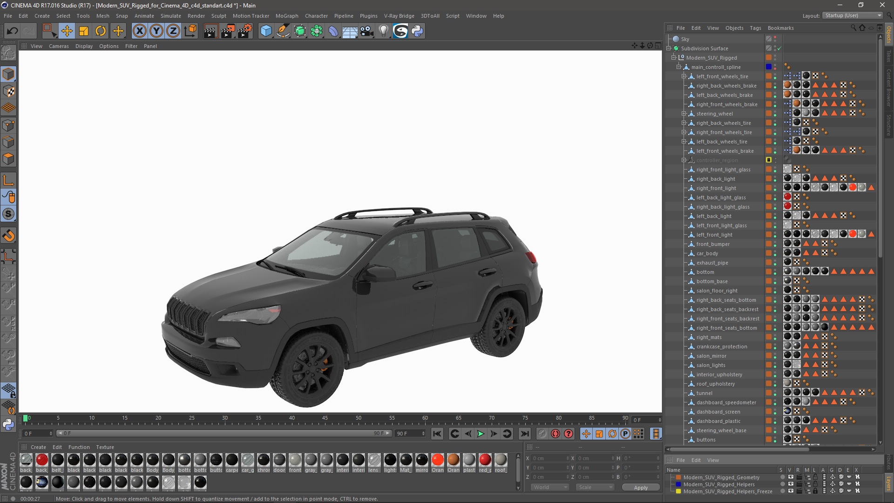
Task: Expand left_front_wheels_tire node
Action: click(684, 76)
